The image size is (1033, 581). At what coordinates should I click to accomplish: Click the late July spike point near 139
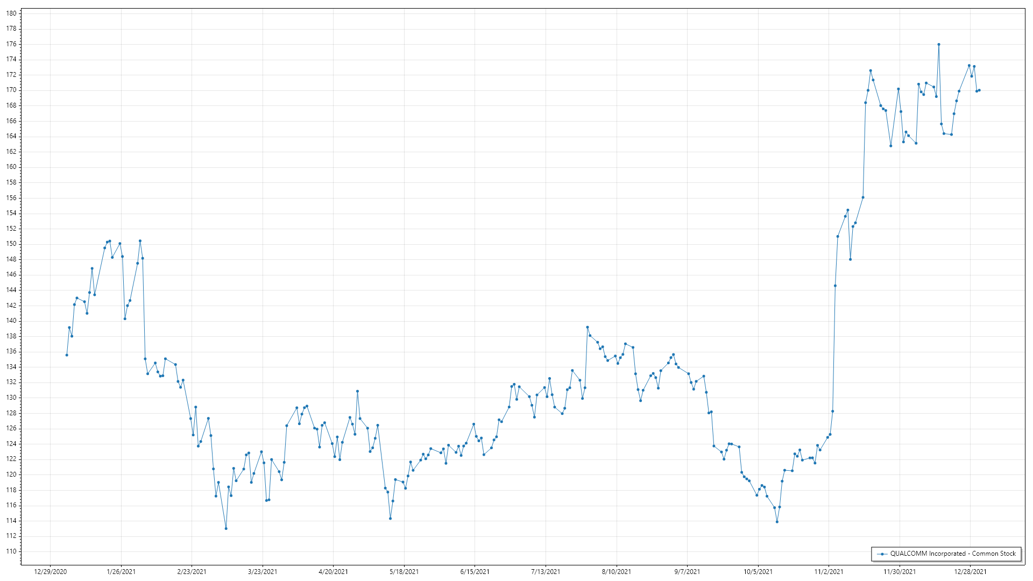click(588, 327)
